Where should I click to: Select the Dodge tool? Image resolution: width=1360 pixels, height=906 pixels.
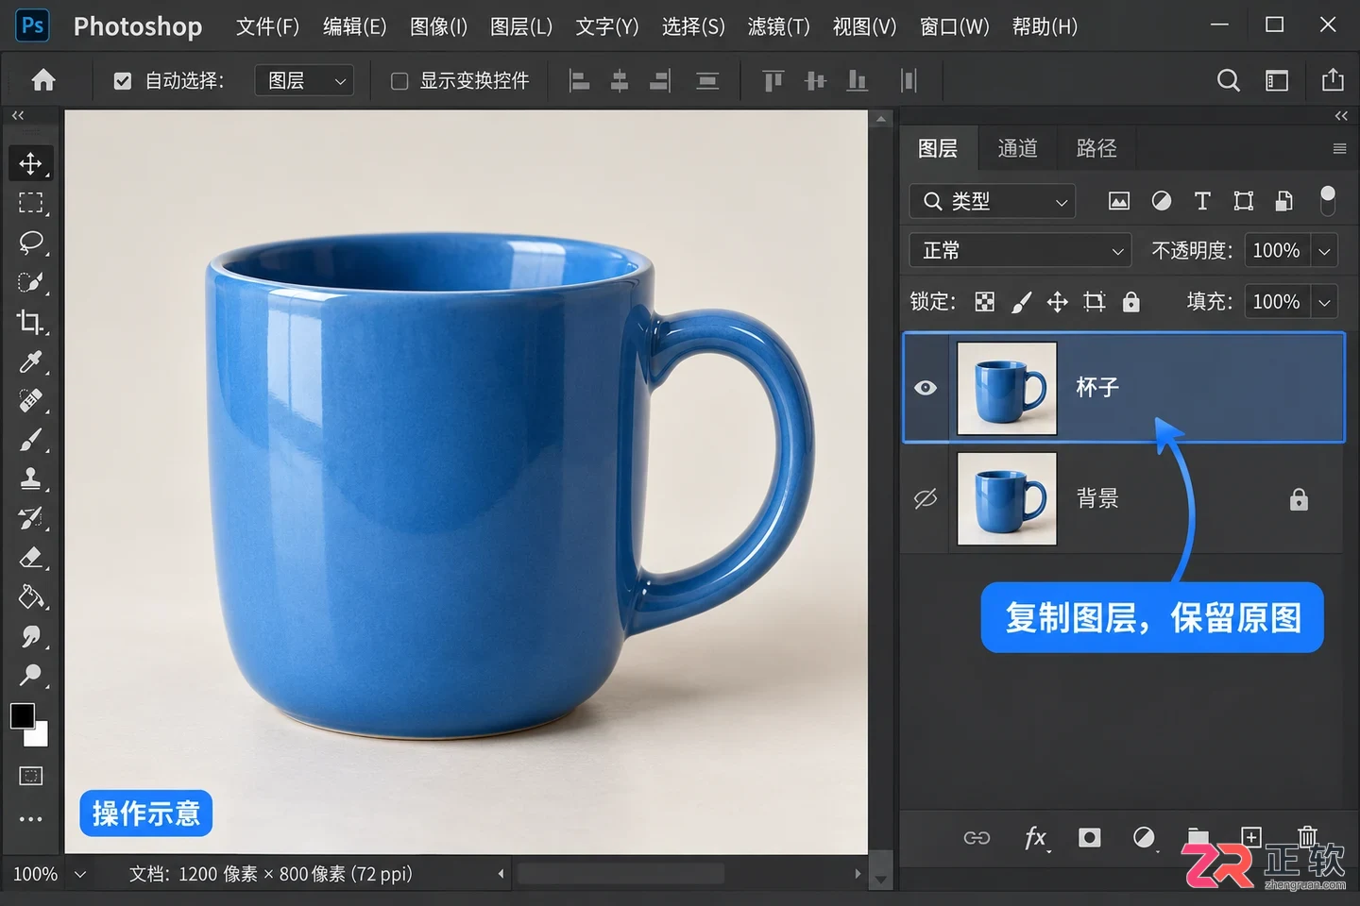(x=30, y=676)
